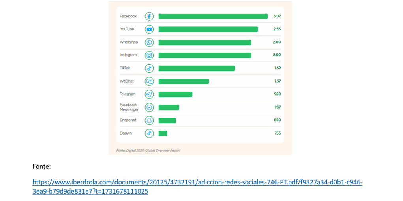This screenshot has height=201, width=403.
Task: Select the Telegram 950 value
Action: tap(277, 94)
